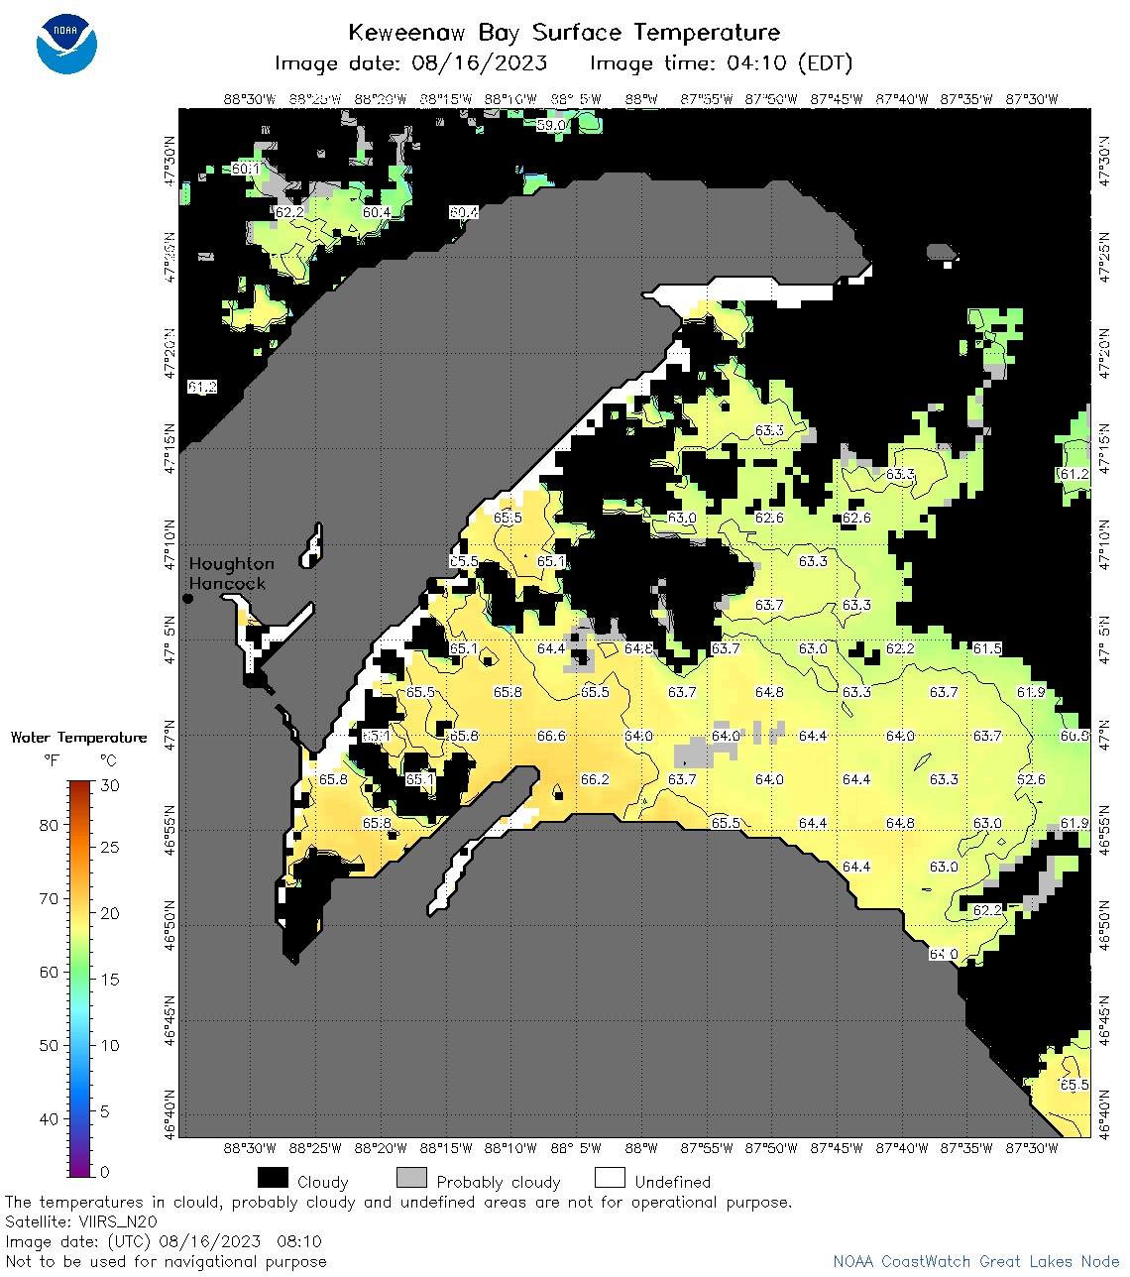Image resolution: width=1130 pixels, height=1277 pixels.
Task: Click the Keweenaw Bay Surface Temperature title
Action: pyautogui.click(x=564, y=32)
